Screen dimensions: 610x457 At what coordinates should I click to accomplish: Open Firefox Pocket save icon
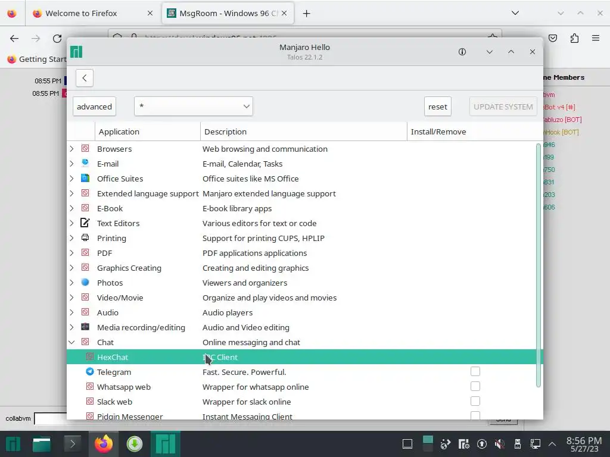[553, 38]
